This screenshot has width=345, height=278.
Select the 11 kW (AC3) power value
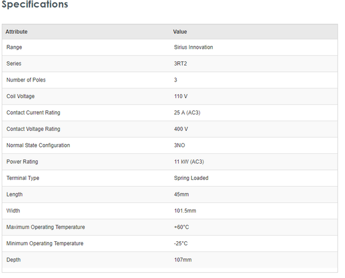[x=189, y=162]
